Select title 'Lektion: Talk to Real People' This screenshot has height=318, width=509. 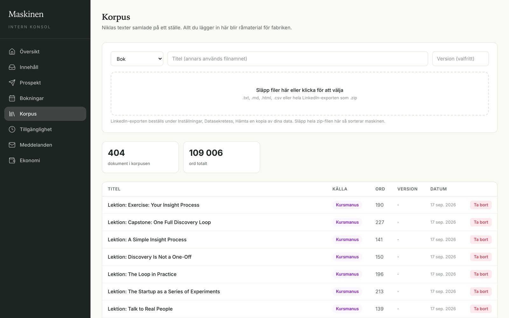[x=140, y=309]
